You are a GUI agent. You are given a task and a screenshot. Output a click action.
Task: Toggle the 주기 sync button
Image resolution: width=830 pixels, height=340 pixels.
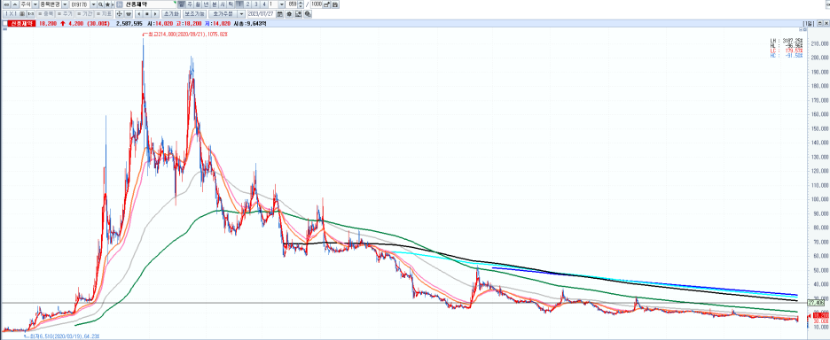pos(65,14)
